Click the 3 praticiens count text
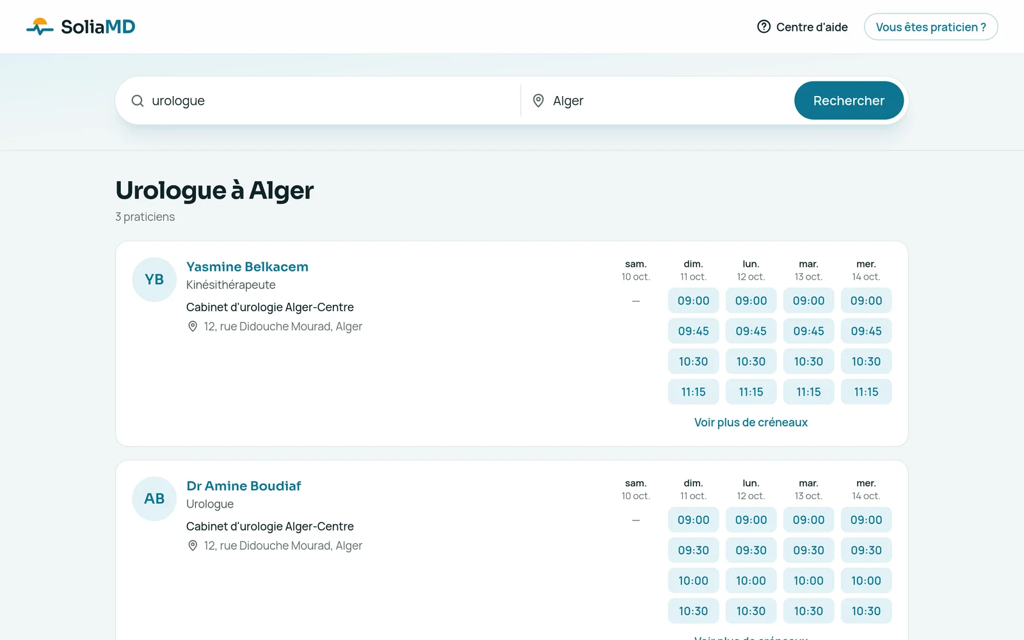The width and height of the screenshot is (1024, 640). tap(145, 217)
